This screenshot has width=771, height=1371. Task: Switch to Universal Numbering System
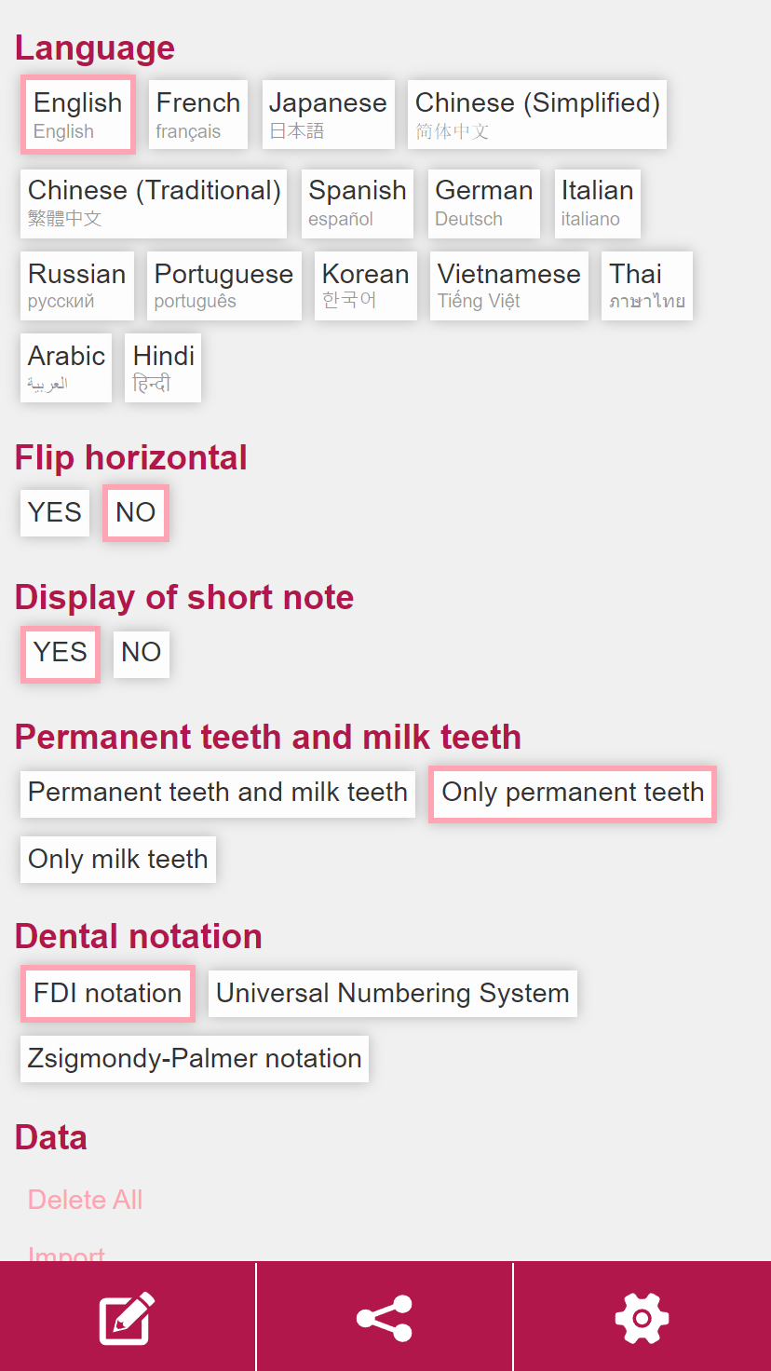tap(393, 994)
